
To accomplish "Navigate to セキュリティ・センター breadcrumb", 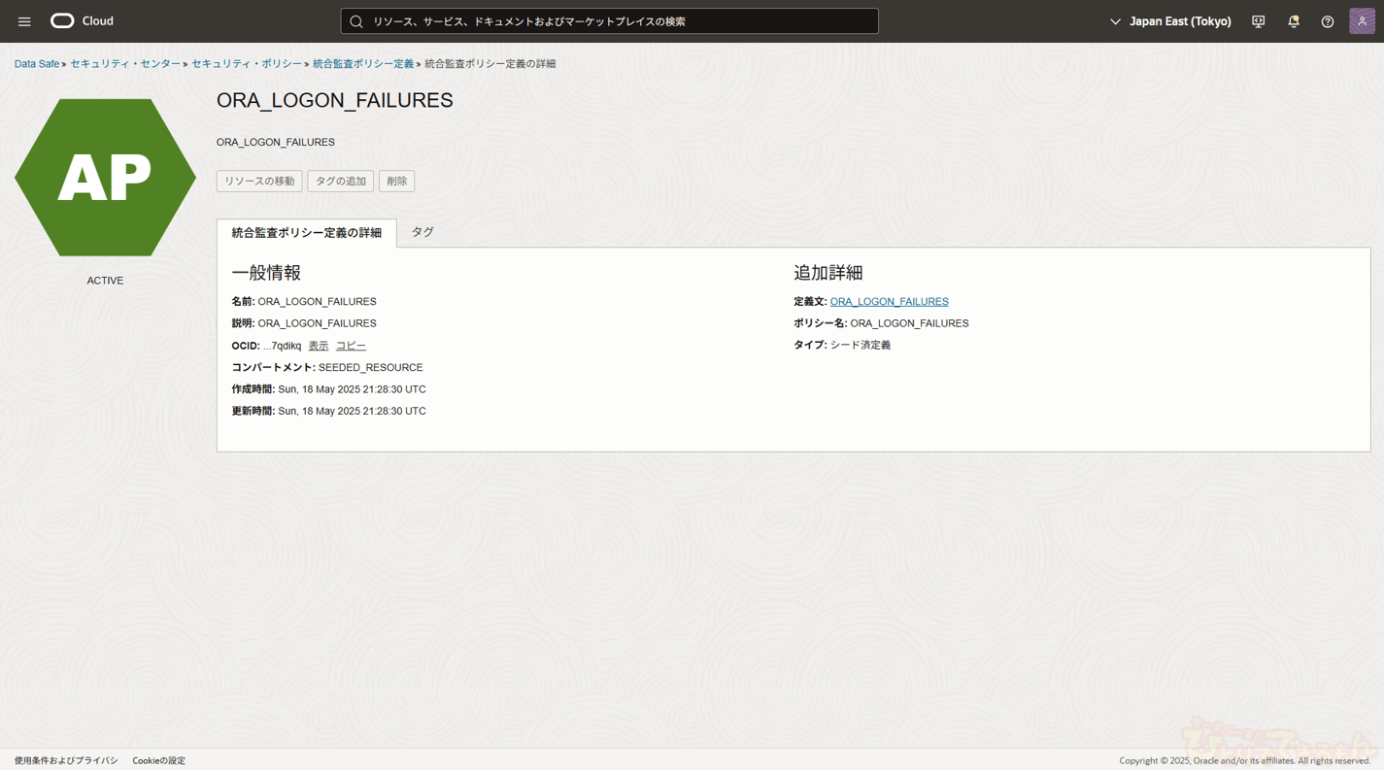I will tap(125, 64).
